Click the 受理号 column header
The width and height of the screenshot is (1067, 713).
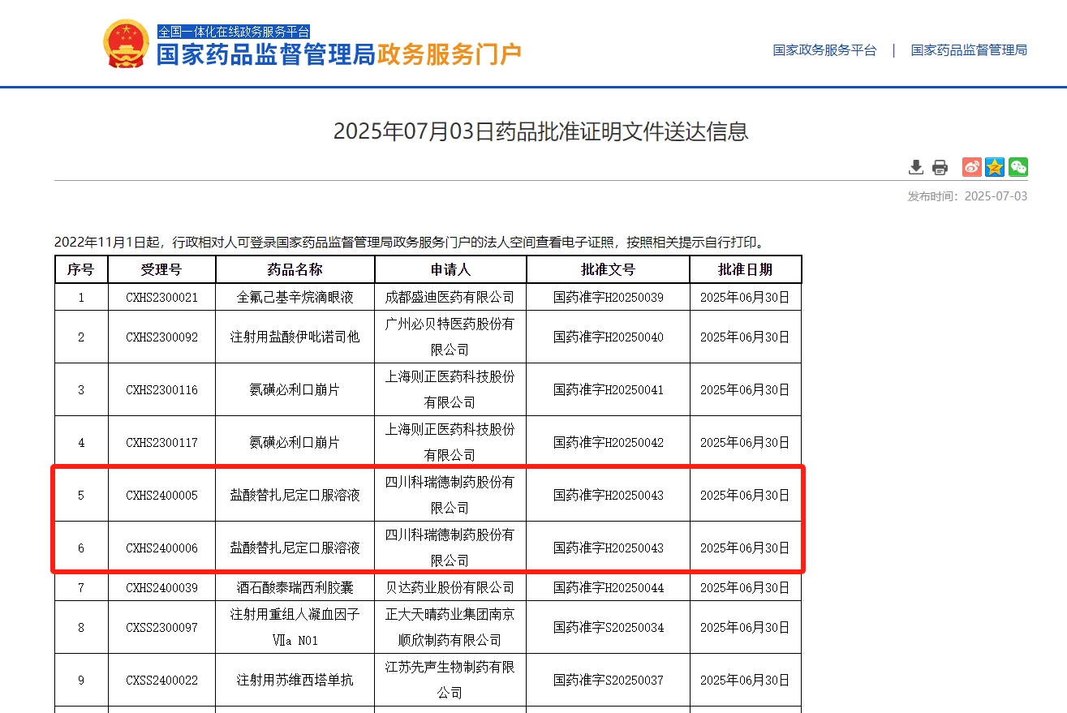tap(161, 269)
